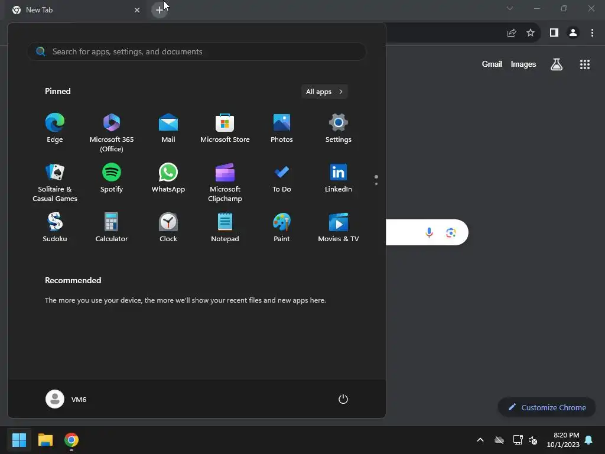Open Chrome three-dot menu
Viewport: 605px width, 454px height.
coord(592,33)
